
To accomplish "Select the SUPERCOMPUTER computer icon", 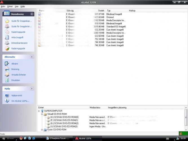I will (x=42, y=111).
